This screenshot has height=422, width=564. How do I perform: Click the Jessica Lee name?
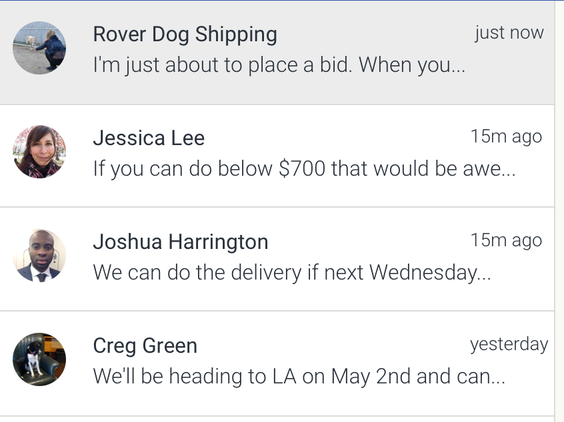(149, 138)
